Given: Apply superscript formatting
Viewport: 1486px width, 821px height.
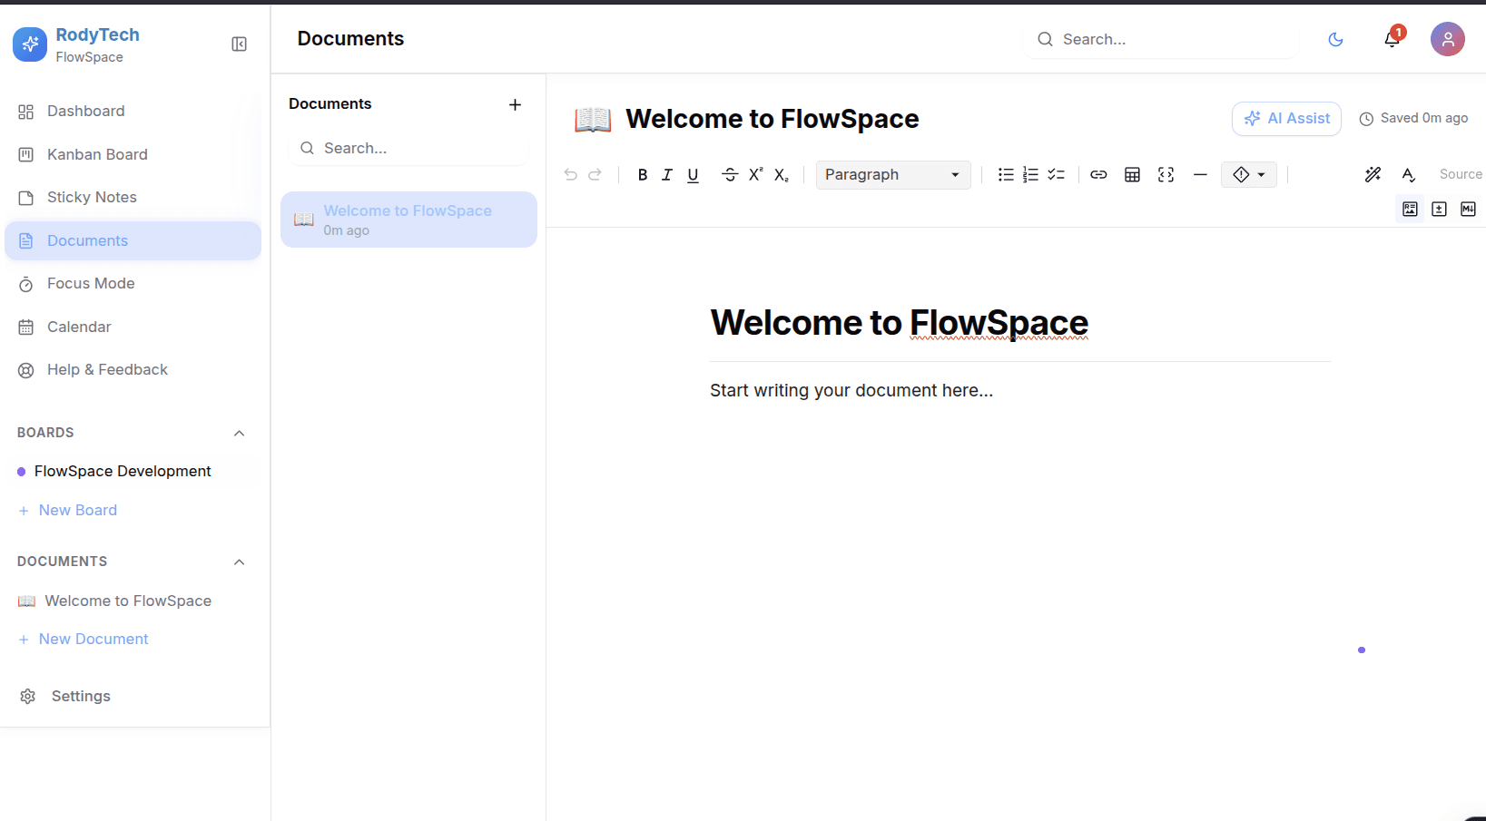Looking at the screenshot, I should pyautogui.click(x=755, y=174).
